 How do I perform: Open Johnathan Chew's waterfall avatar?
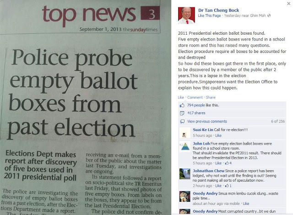184,174
